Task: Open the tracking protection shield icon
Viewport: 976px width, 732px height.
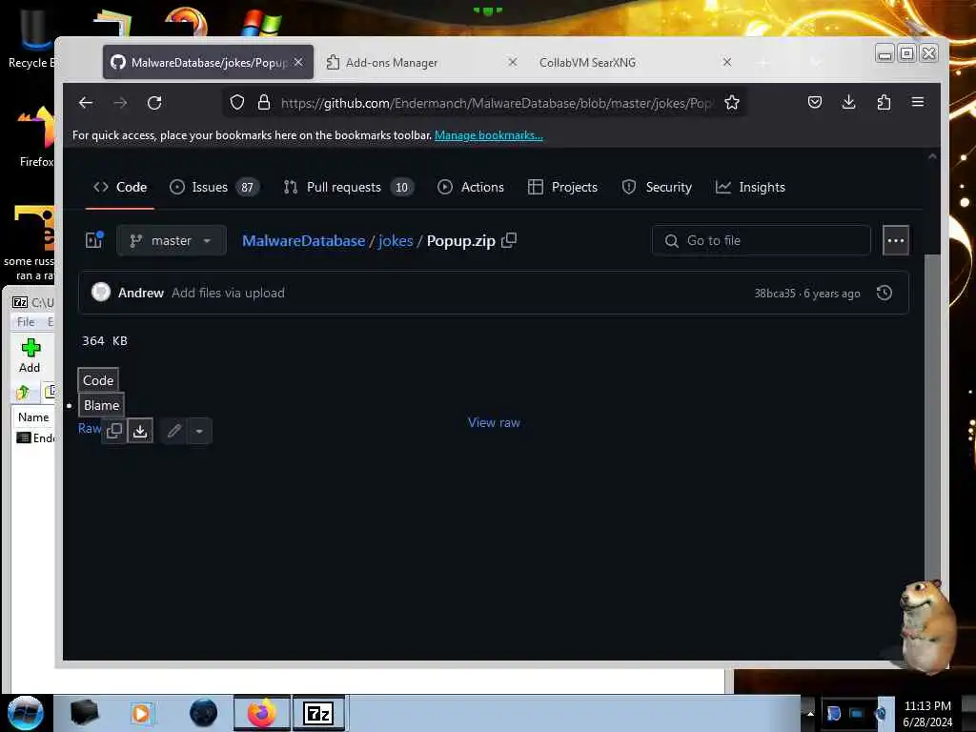Action: click(237, 103)
